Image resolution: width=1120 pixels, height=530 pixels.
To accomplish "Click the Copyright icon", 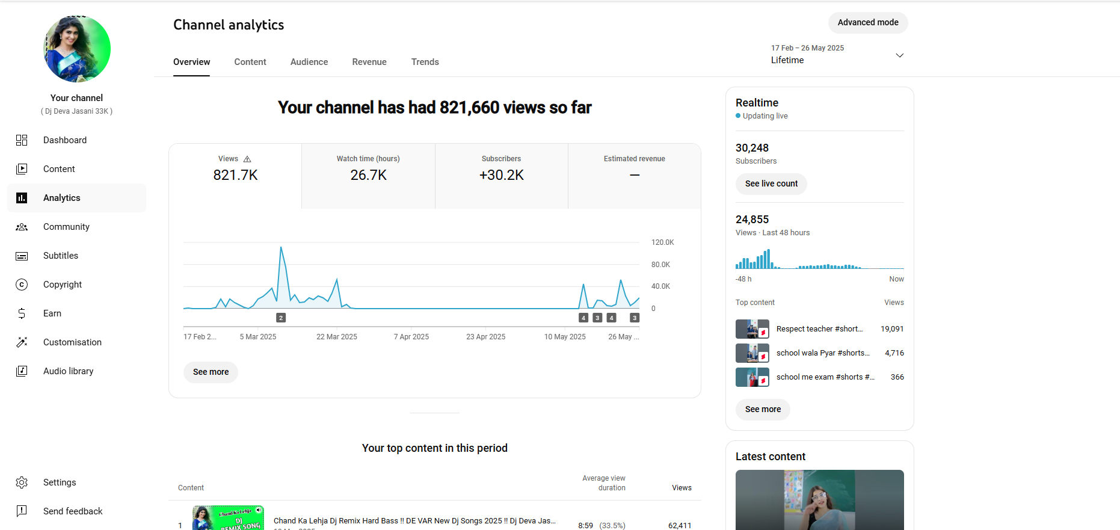I will pyautogui.click(x=22, y=285).
